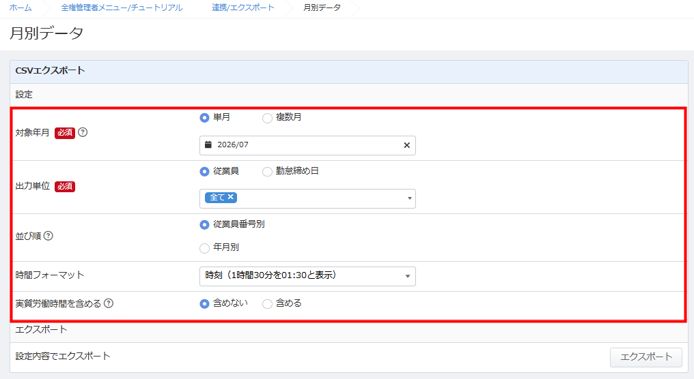Open help icon next to 実質労働時間を含める
The height and width of the screenshot is (379, 694).
(x=109, y=303)
